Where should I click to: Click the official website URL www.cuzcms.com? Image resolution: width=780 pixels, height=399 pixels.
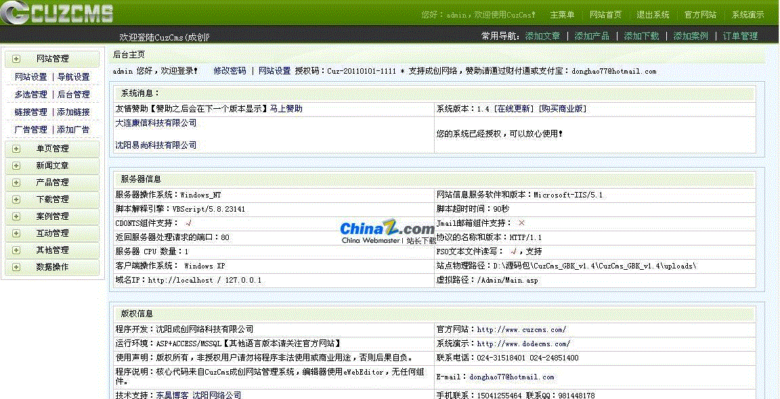pyautogui.click(x=521, y=330)
